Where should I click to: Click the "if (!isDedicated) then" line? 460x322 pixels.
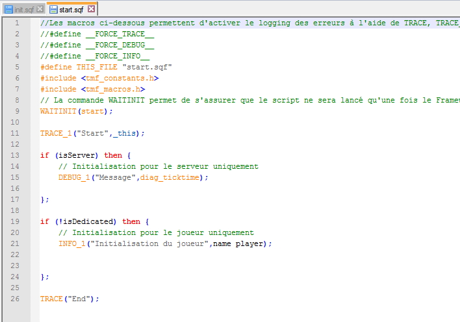point(90,221)
